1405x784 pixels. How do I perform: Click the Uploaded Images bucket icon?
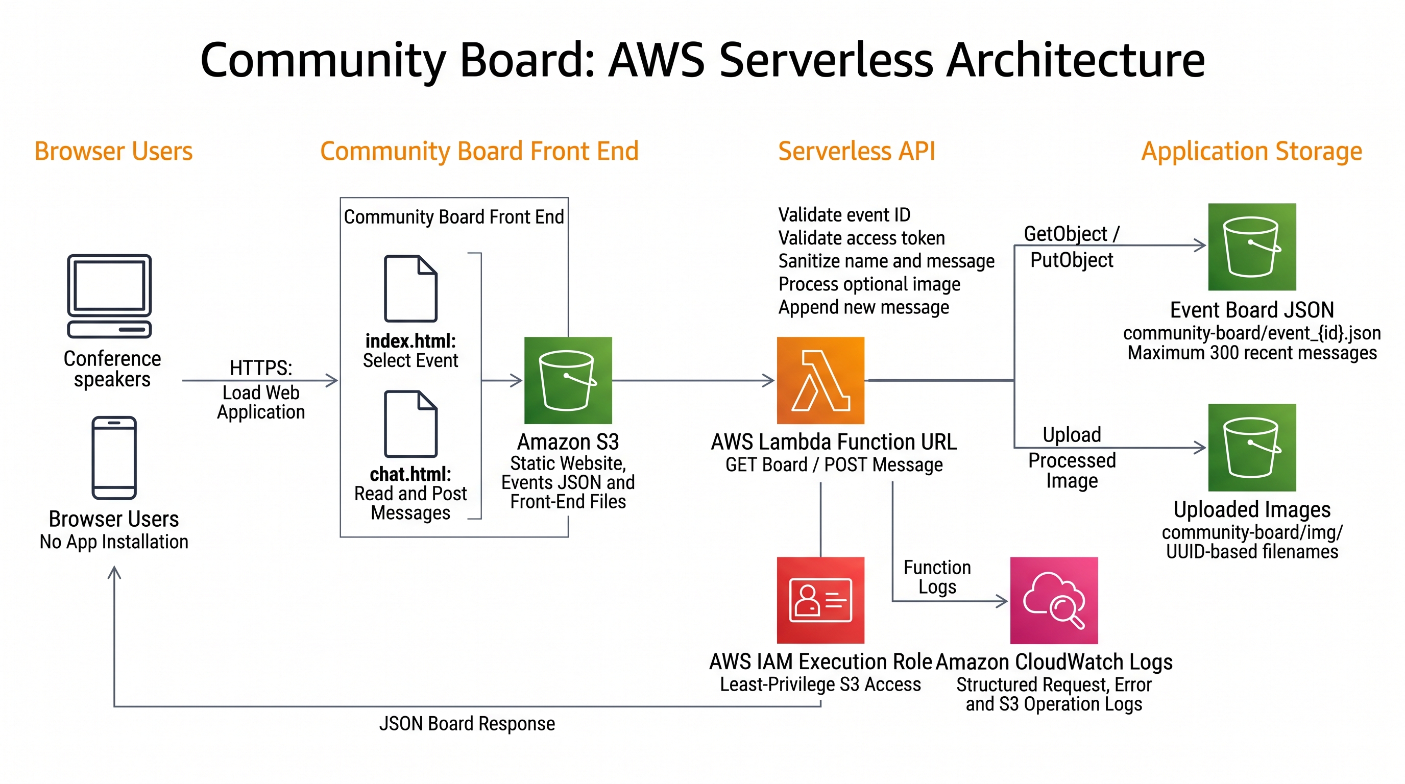(x=1252, y=447)
